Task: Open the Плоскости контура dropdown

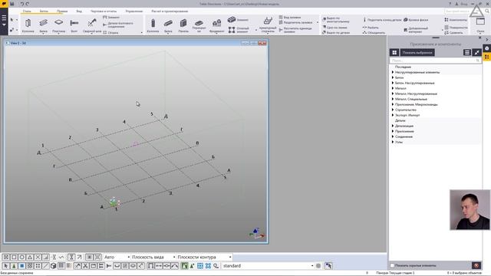Action: point(204,257)
